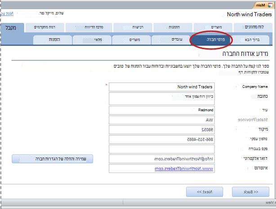Click the city field containing Redmond
This screenshot has height=209, width=276.
[x=161, y=110]
